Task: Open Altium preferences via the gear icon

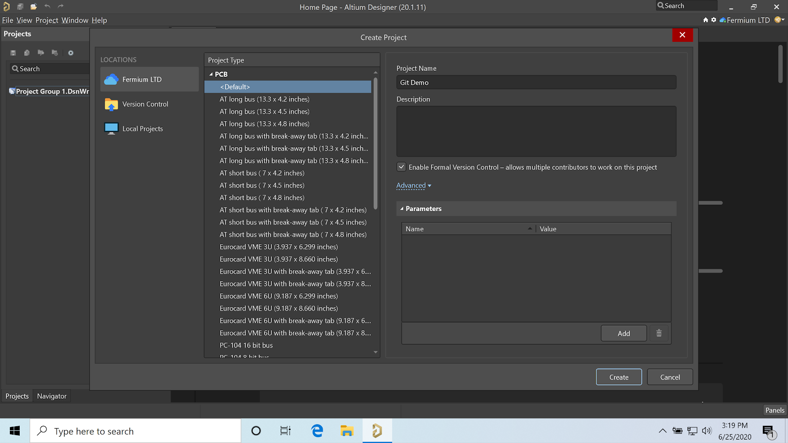Action: (x=713, y=20)
